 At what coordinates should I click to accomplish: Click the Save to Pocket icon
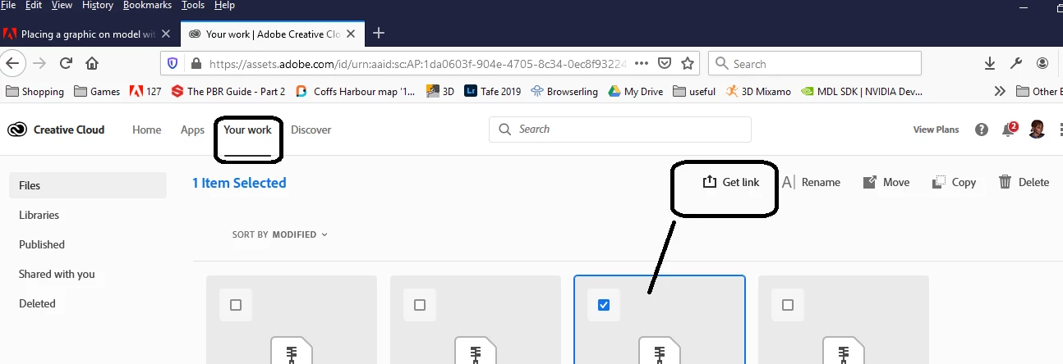(x=665, y=63)
